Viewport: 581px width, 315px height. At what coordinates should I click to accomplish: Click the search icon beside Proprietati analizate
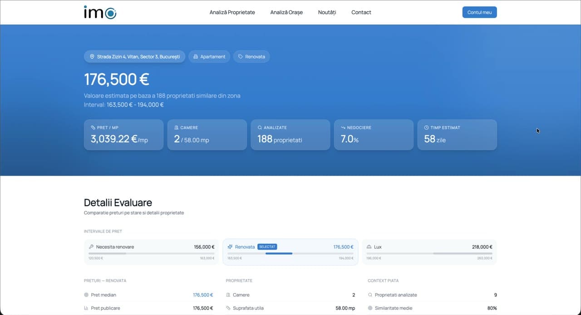coord(370,295)
